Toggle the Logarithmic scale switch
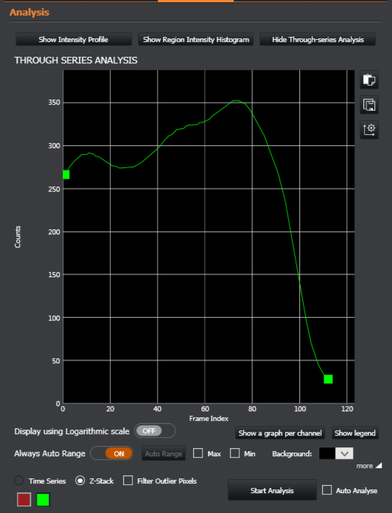This screenshot has height=513, width=392. (x=155, y=431)
